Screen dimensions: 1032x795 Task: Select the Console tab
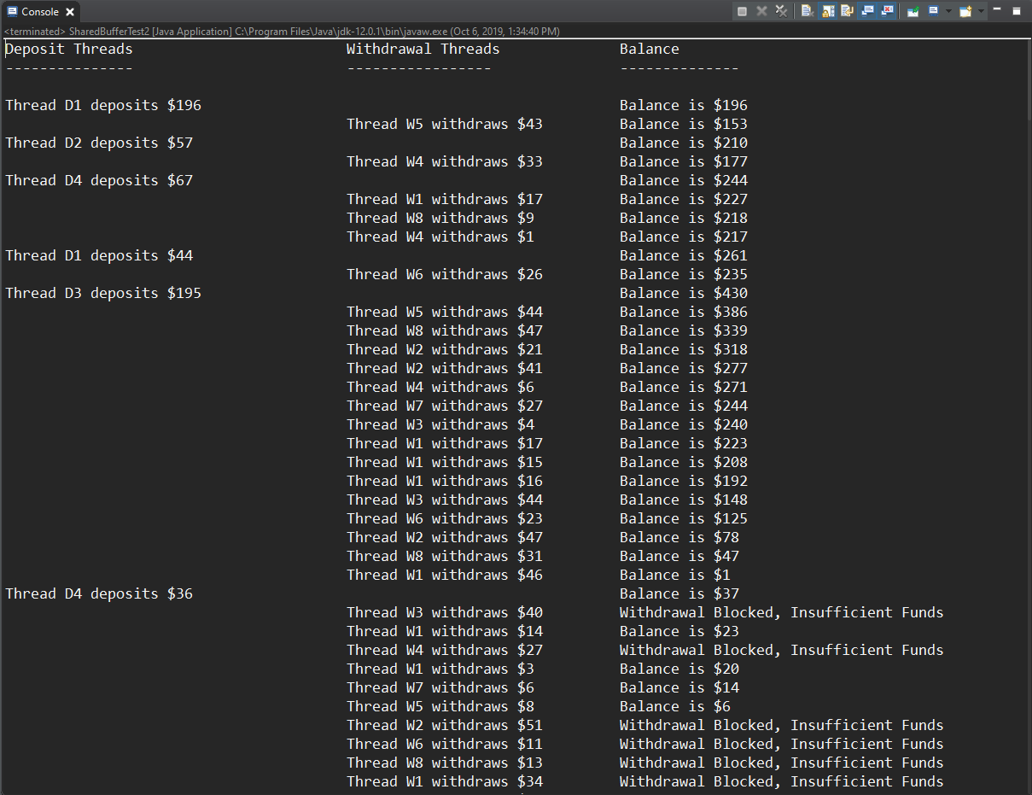click(x=39, y=12)
